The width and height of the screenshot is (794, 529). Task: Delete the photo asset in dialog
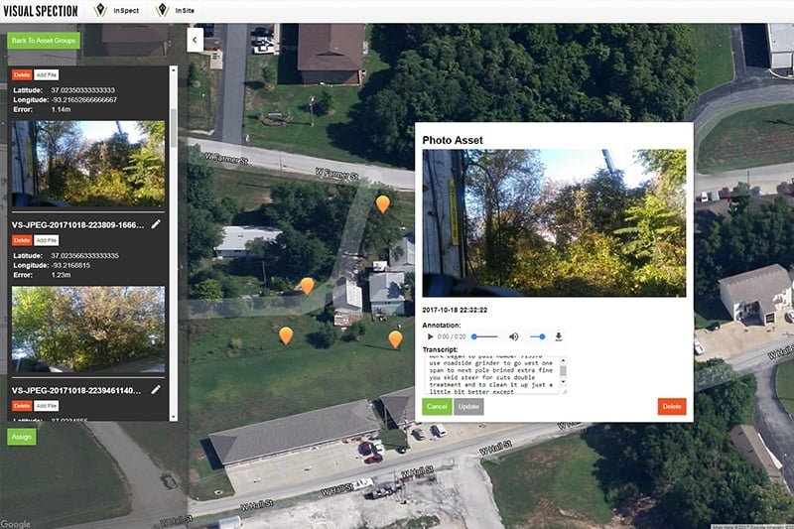(x=672, y=407)
